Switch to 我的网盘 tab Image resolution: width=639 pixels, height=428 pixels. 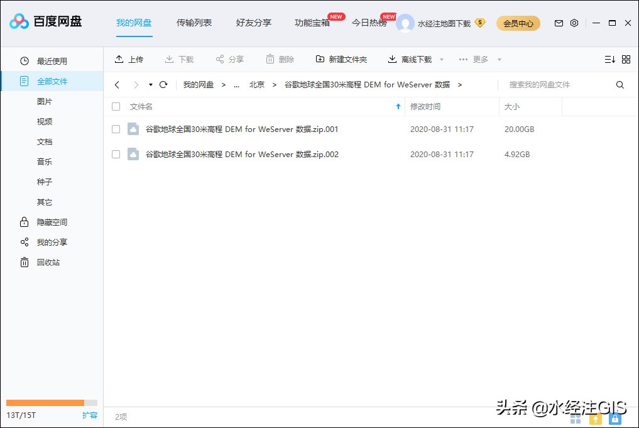(x=134, y=23)
